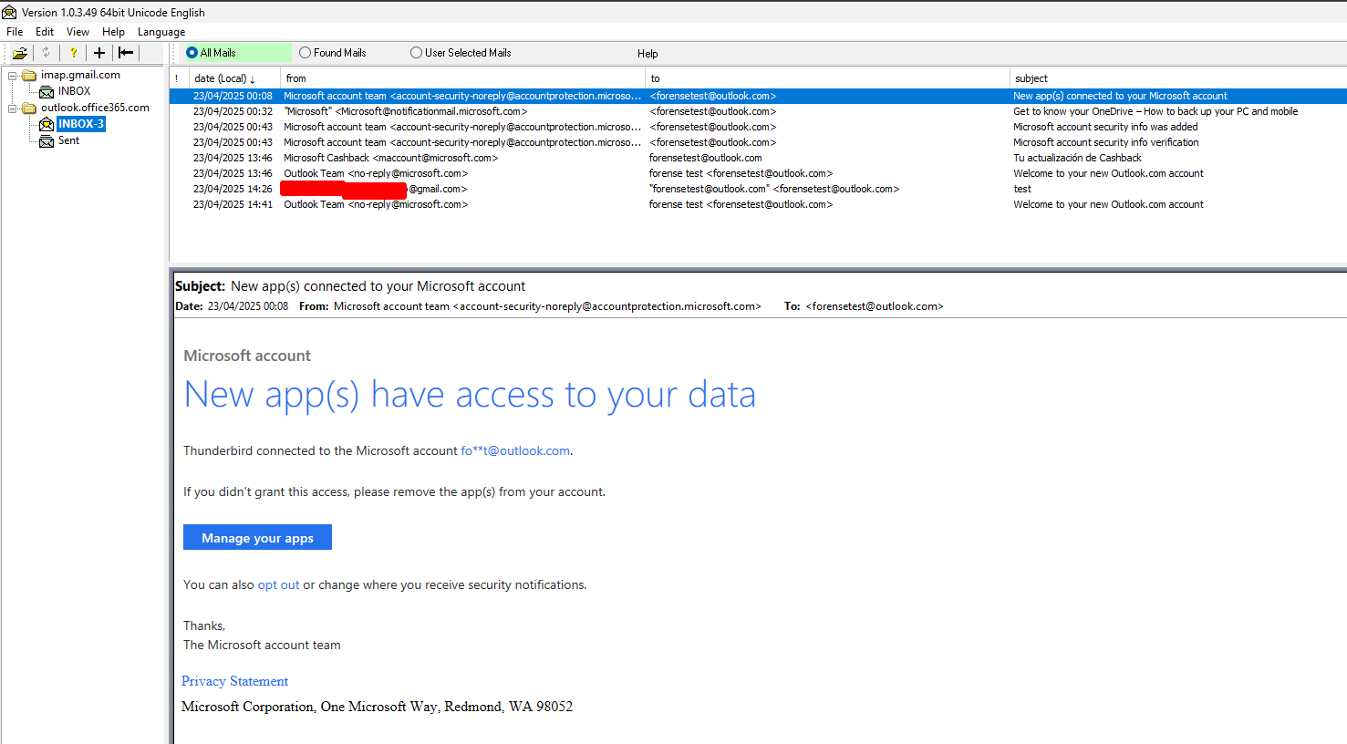Select Outlook Team mail dated 23/04/2025 14:41
The height and width of the screenshot is (744, 1347).
758,204
